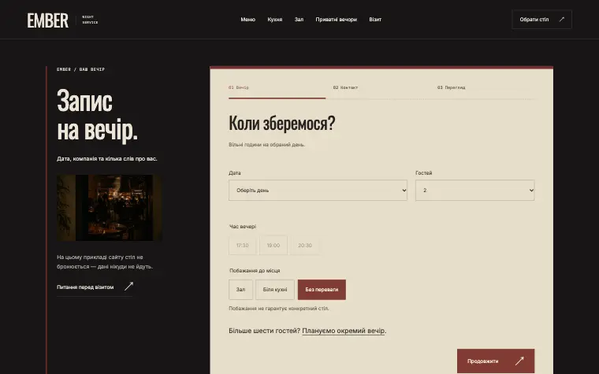Click the Час вечері label
Image resolution: width=599 pixels, height=374 pixels.
pyautogui.click(x=243, y=227)
